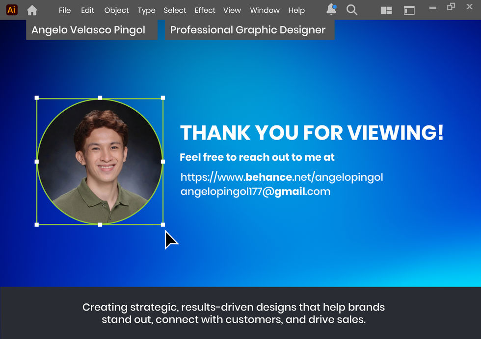
Task: Click the top-center selection handle
Action: [x=100, y=98]
